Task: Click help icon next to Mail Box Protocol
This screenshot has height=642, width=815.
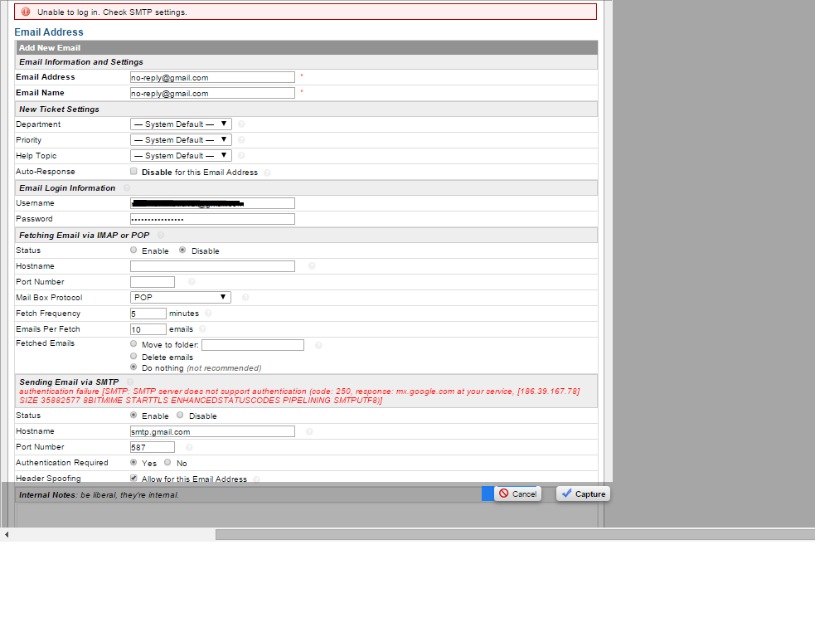Action: 245,298
